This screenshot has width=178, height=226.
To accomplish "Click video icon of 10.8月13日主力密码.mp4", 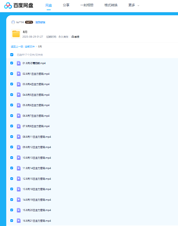I will (x=19, y=158).
